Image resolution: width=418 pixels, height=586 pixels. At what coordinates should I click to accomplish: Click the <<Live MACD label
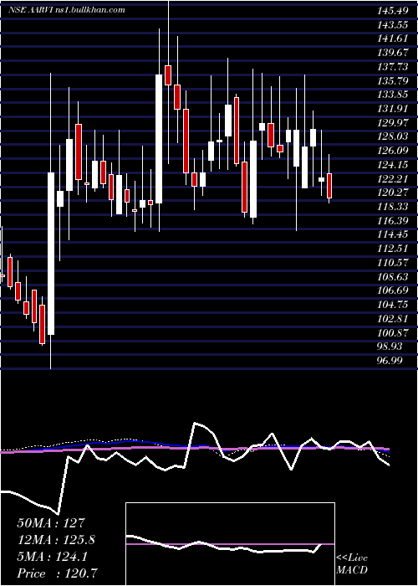(x=352, y=564)
